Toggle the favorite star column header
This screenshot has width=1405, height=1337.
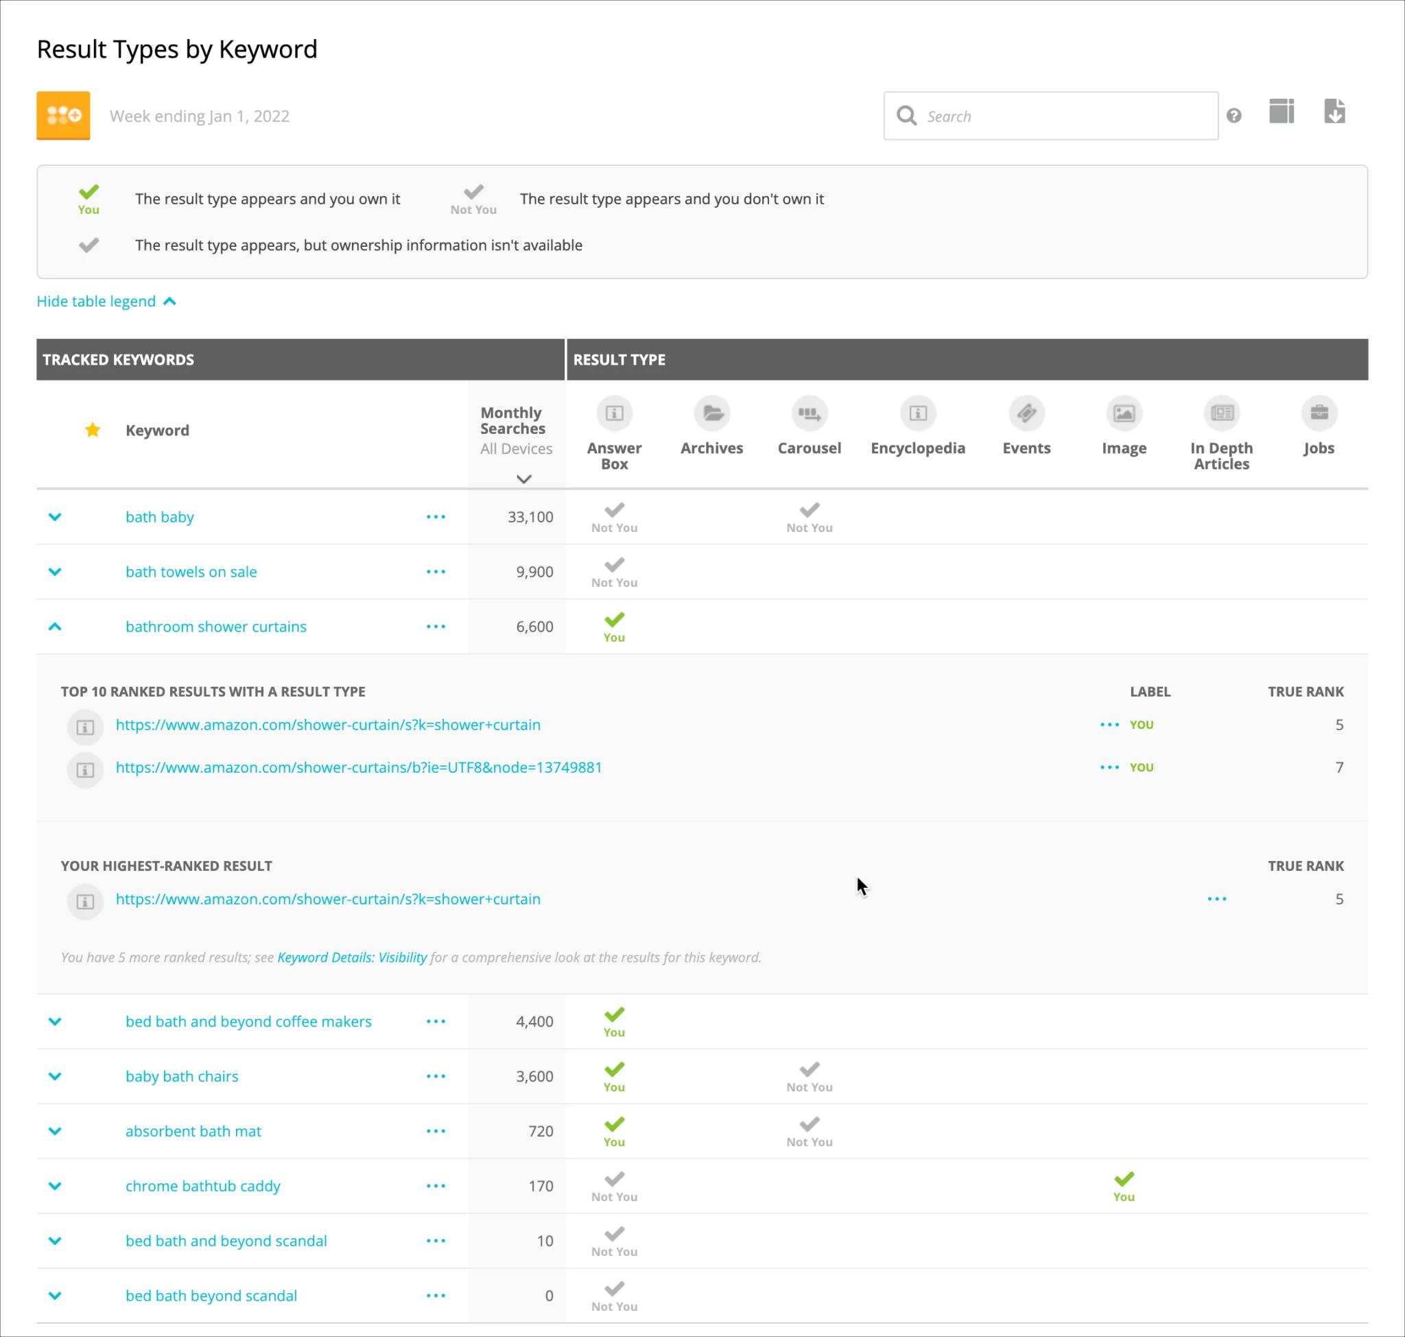tap(93, 430)
